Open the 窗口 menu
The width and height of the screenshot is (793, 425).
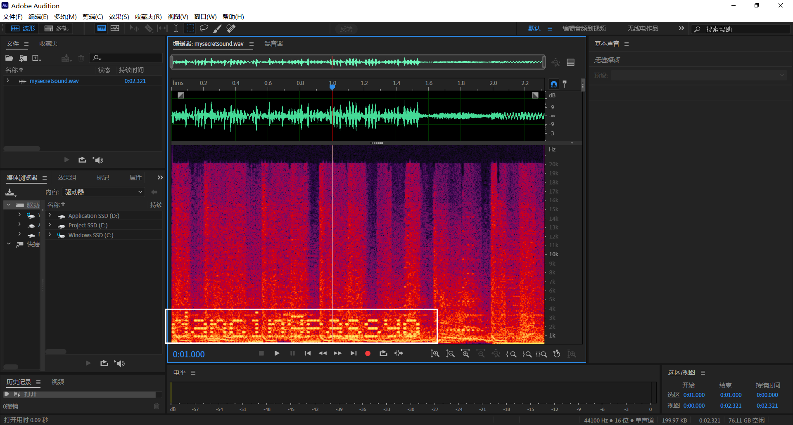(x=205, y=17)
